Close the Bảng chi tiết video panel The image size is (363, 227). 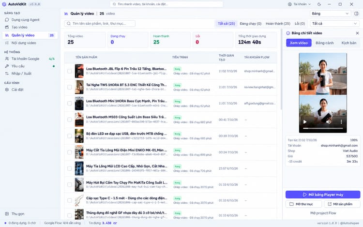[x=358, y=33]
